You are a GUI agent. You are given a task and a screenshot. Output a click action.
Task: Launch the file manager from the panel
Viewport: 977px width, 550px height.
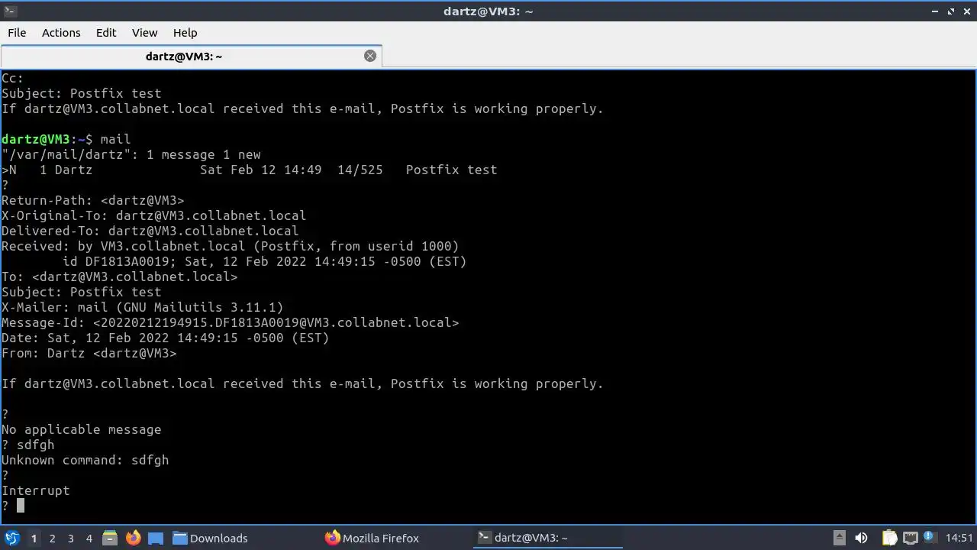[x=110, y=538]
